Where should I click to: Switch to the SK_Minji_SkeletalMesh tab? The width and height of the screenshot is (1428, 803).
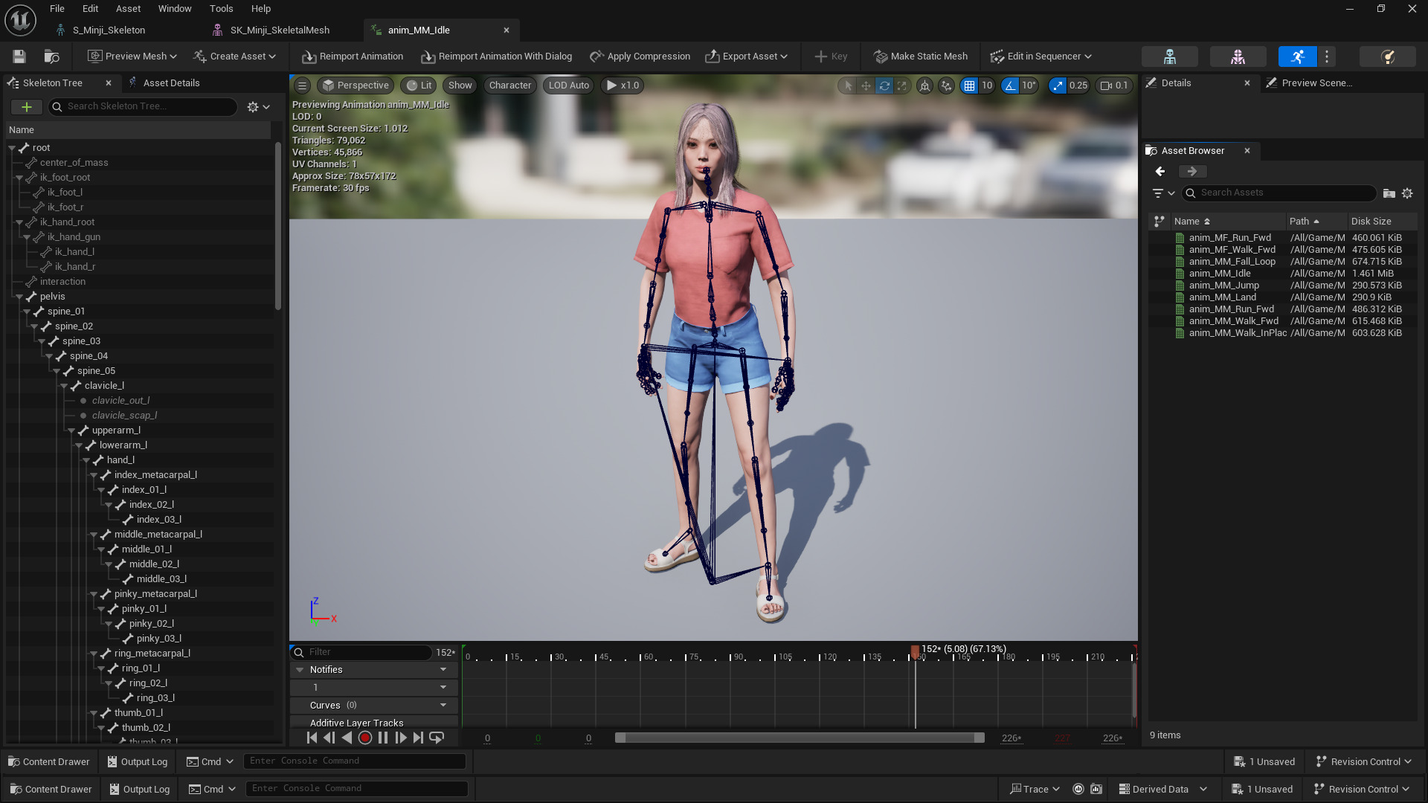pos(280,30)
